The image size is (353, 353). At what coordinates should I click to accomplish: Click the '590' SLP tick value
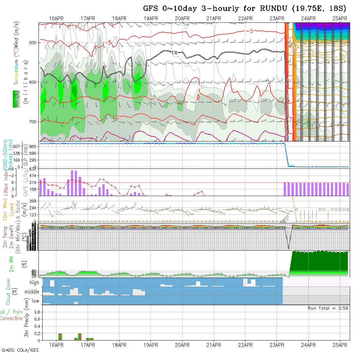pyautogui.click(x=33, y=153)
